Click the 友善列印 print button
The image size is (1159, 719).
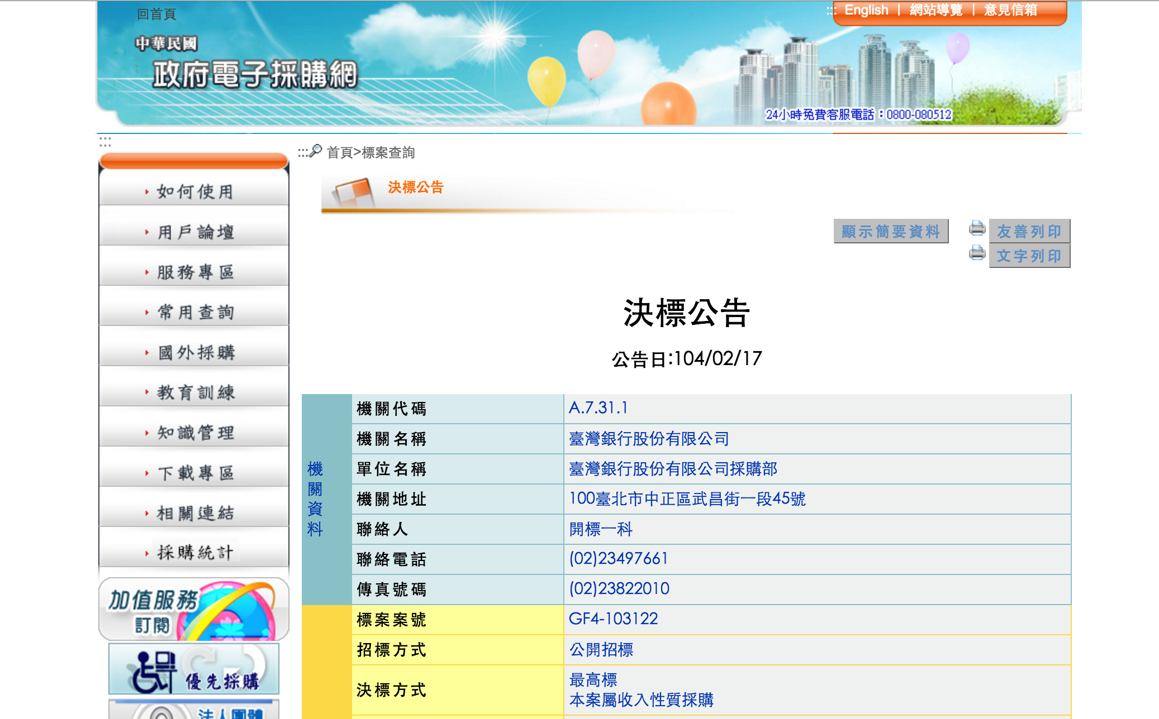pyautogui.click(x=1029, y=231)
